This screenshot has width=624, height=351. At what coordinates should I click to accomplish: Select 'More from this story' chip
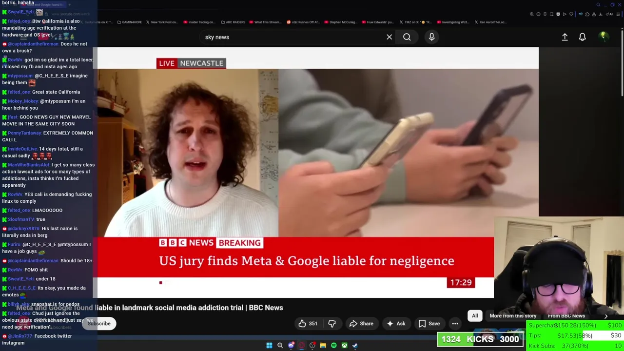click(513, 316)
